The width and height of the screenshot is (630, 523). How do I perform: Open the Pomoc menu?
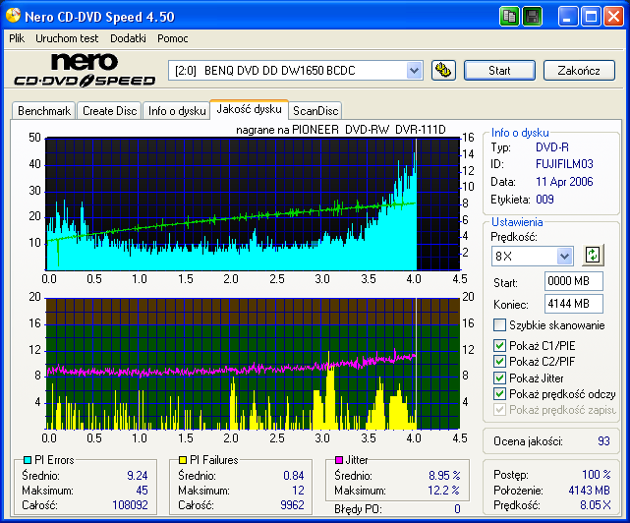tap(173, 38)
